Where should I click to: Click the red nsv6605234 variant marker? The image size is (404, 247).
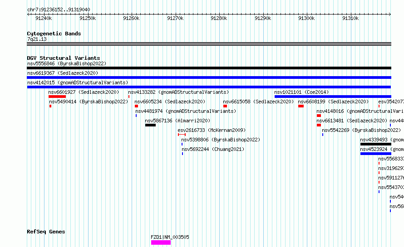click(136, 106)
